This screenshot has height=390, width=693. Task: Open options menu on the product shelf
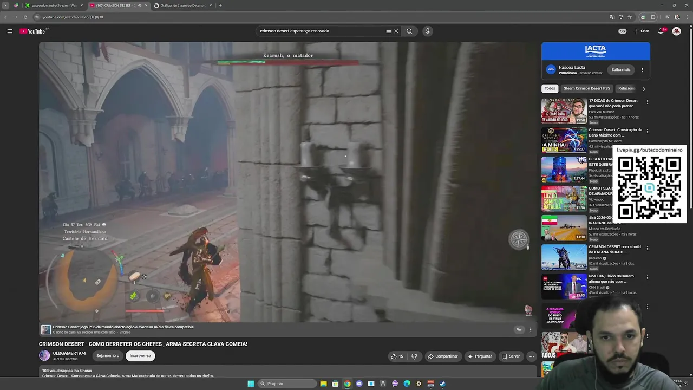(531, 329)
